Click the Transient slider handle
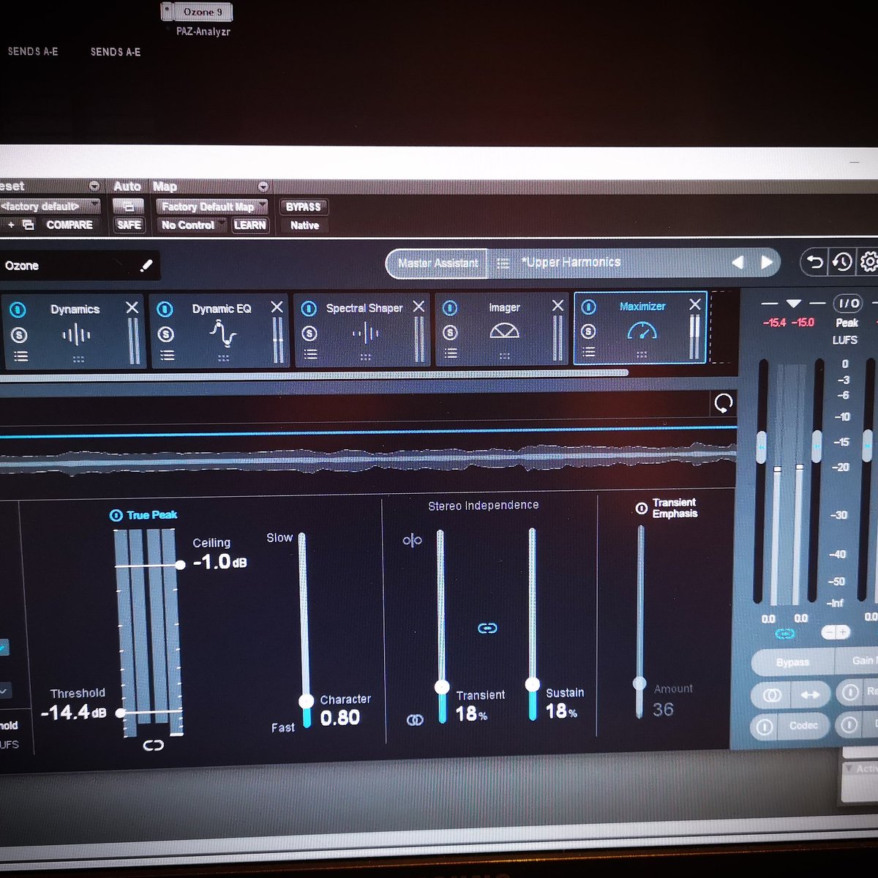Screen dimensions: 878x878 [442, 687]
